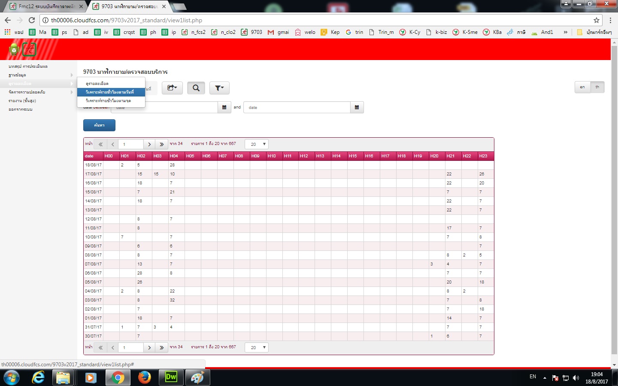Go to first page in bottom pager
The width and height of the screenshot is (618, 386).
[x=100, y=348]
